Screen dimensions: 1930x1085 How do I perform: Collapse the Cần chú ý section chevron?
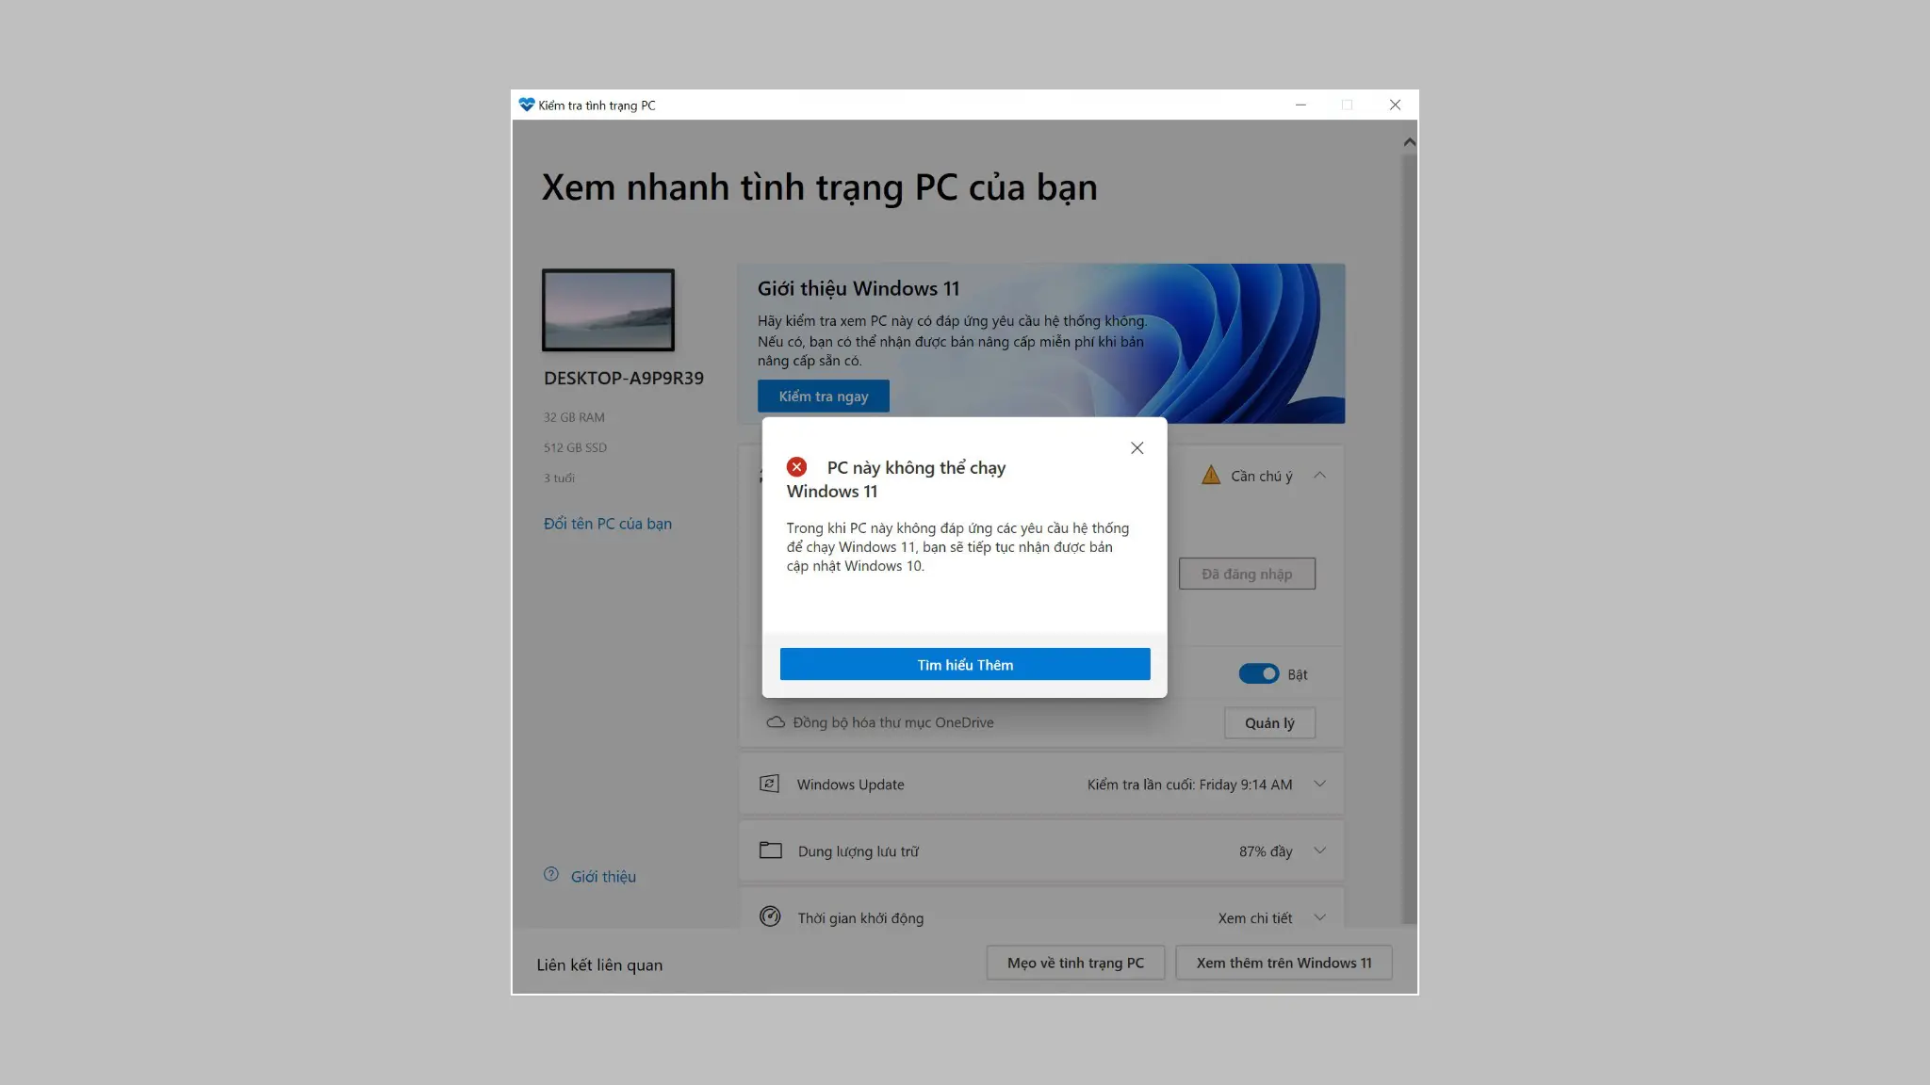[1319, 476]
